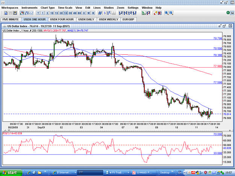The width and height of the screenshot is (235, 176).
Task: Switch timescale to tick (T) button
Action: pos(38,13)
